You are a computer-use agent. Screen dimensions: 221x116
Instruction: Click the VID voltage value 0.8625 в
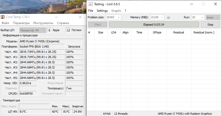[x=28, y=83]
